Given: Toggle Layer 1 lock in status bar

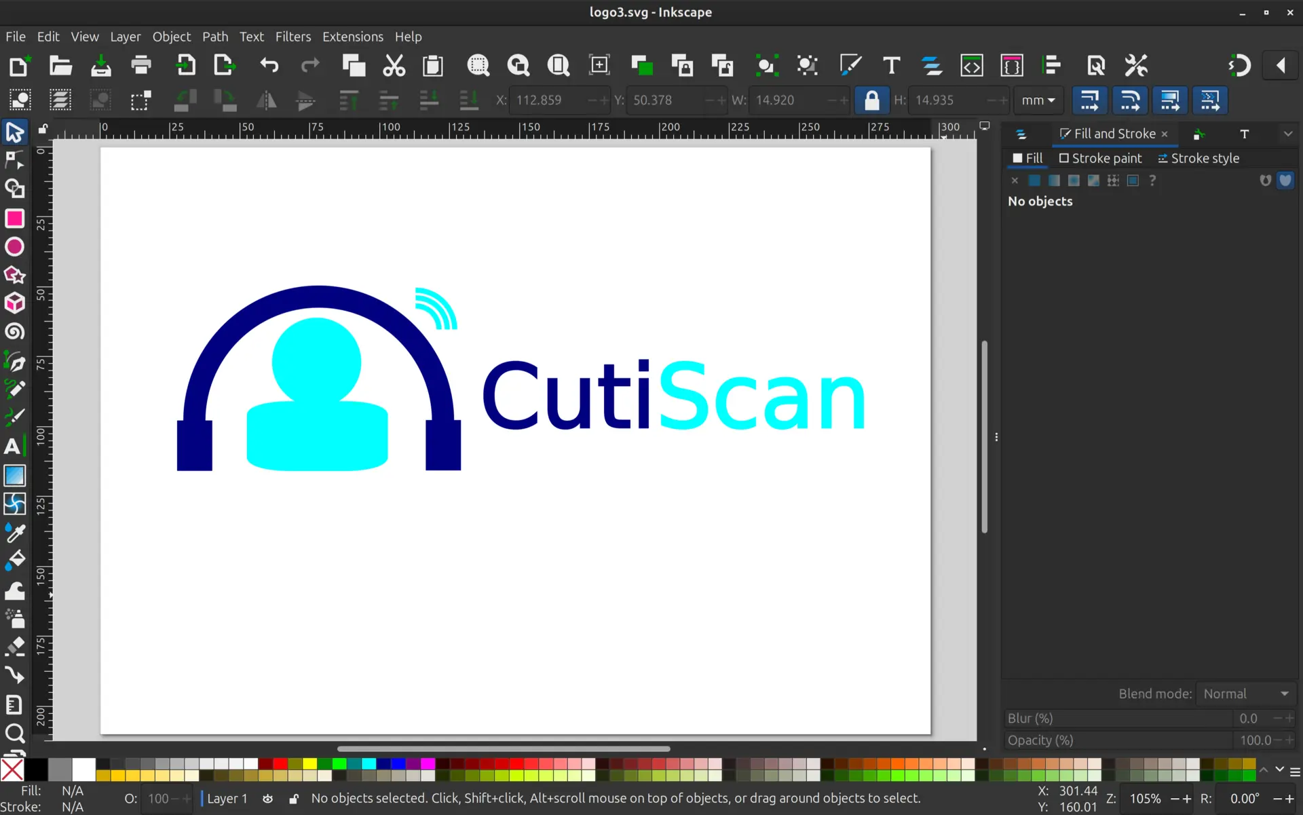Looking at the screenshot, I should click(x=294, y=799).
